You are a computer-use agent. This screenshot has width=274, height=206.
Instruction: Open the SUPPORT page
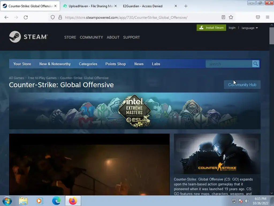[131, 37]
